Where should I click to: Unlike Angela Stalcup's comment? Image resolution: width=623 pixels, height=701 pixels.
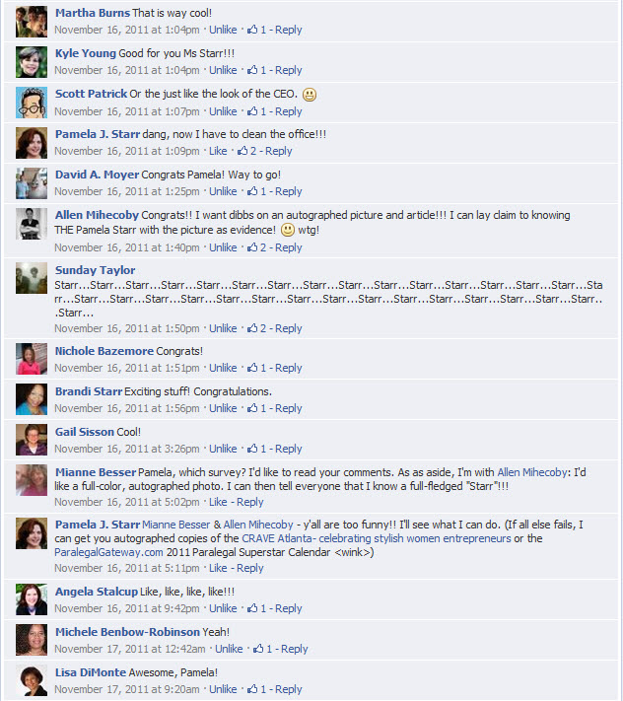click(x=223, y=608)
